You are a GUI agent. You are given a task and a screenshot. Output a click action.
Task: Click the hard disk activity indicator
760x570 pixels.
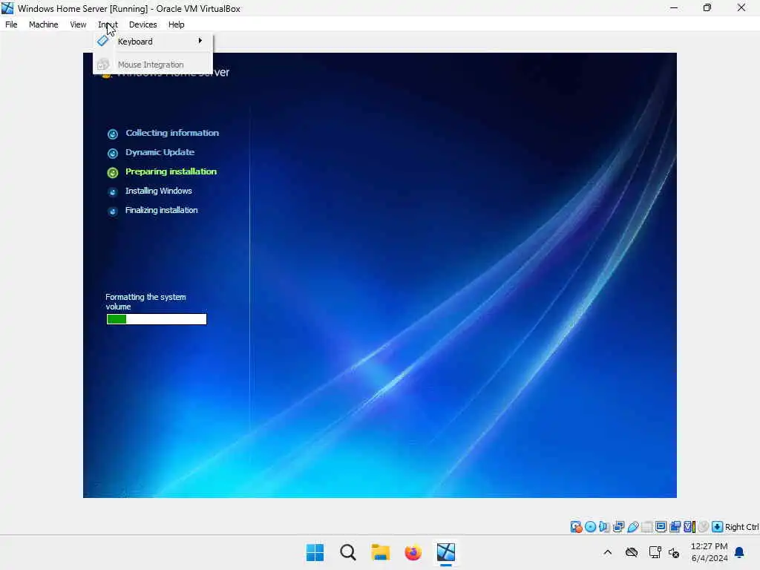(x=576, y=527)
